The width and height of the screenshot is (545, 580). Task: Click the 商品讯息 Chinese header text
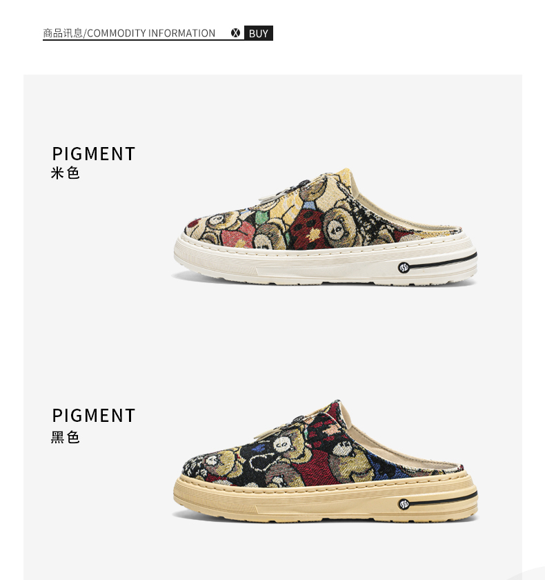point(63,33)
